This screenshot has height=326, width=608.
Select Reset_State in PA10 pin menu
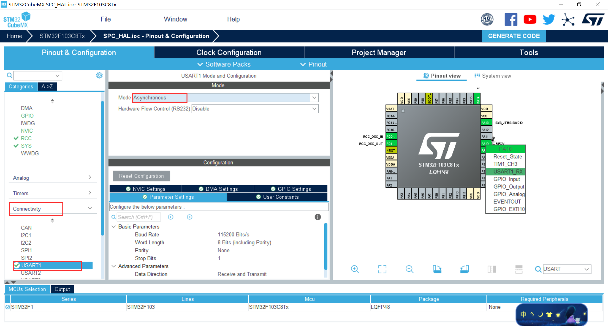pyautogui.click(x=505, y=157)
